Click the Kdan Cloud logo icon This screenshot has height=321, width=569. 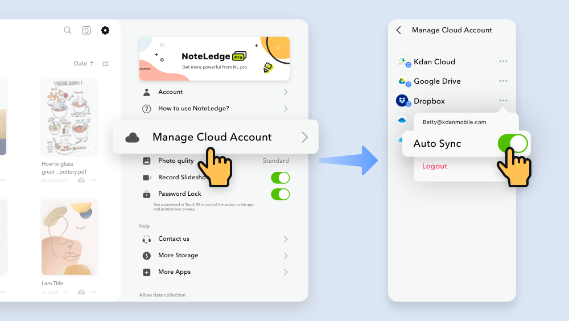[403, 61]
